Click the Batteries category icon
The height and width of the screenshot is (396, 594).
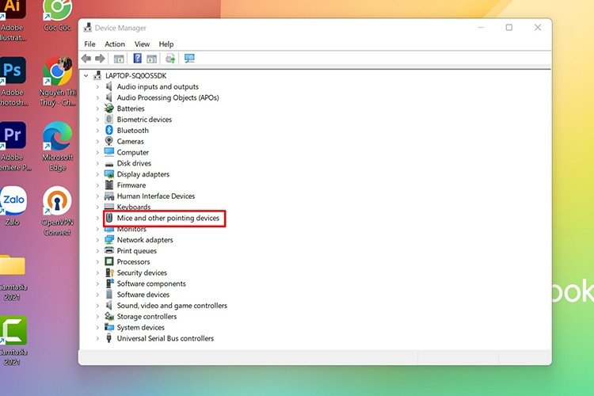(109, 109)
